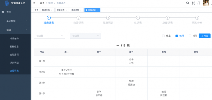Open the first 请选择 dropdown

[49, 36]
